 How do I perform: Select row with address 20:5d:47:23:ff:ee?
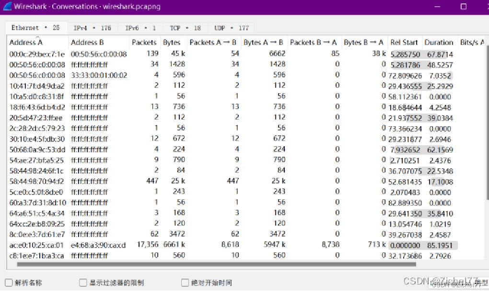[246, 118]
